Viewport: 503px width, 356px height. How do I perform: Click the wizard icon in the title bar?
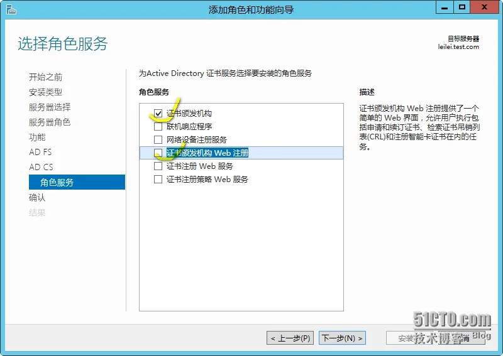[11, 9]
